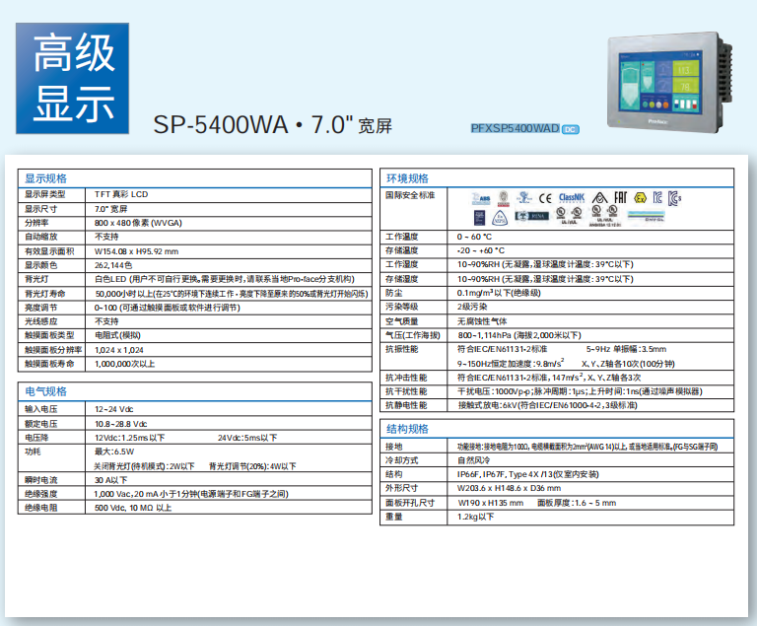Click the SP-5400WA 7.0" 宽屏 title
Image resolution: width=757 pixels, height=626 pixels.
(272, 124)
